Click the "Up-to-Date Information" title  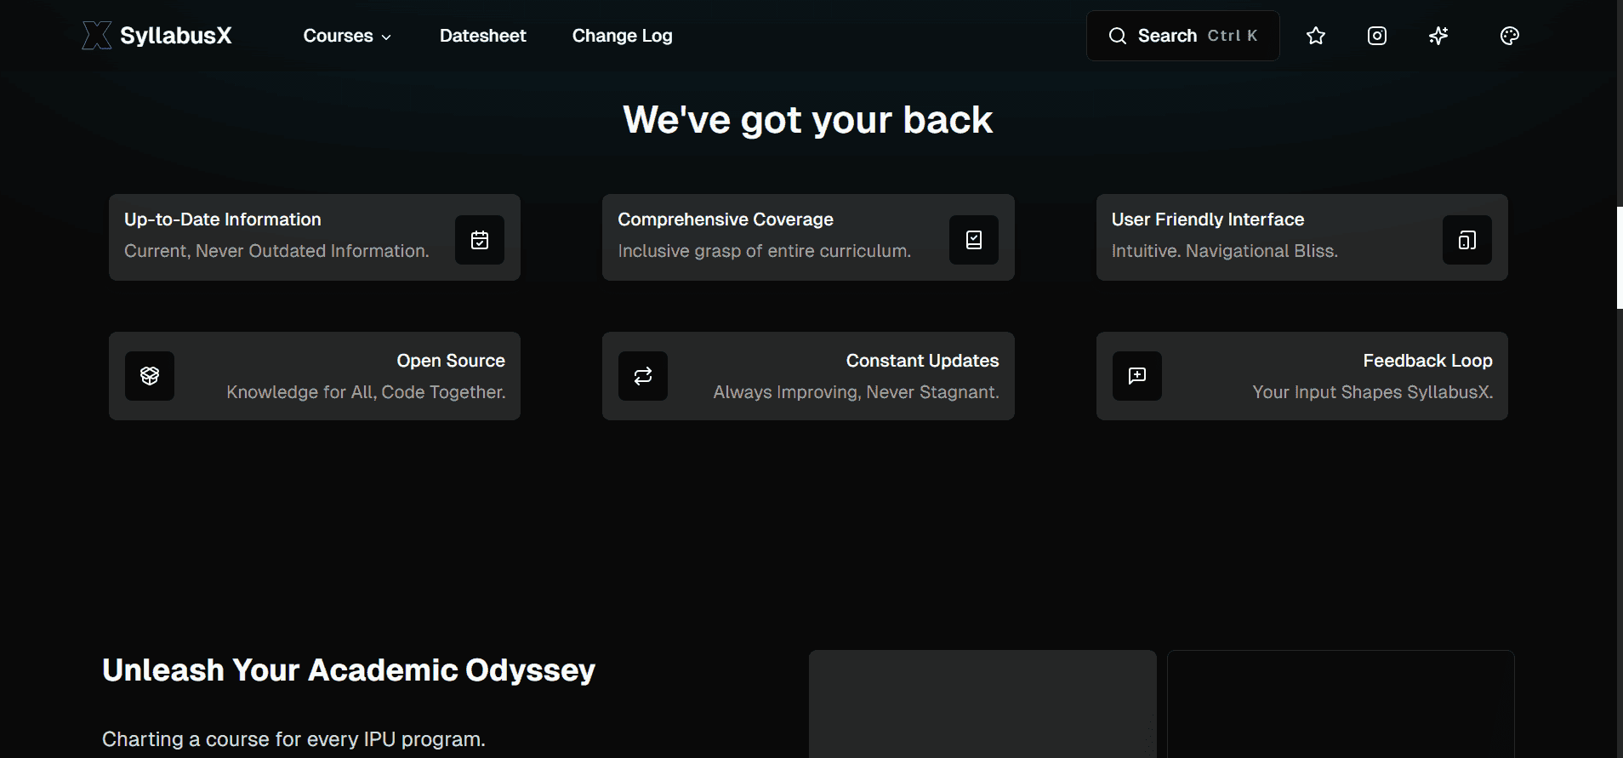(x=223, y=219)
